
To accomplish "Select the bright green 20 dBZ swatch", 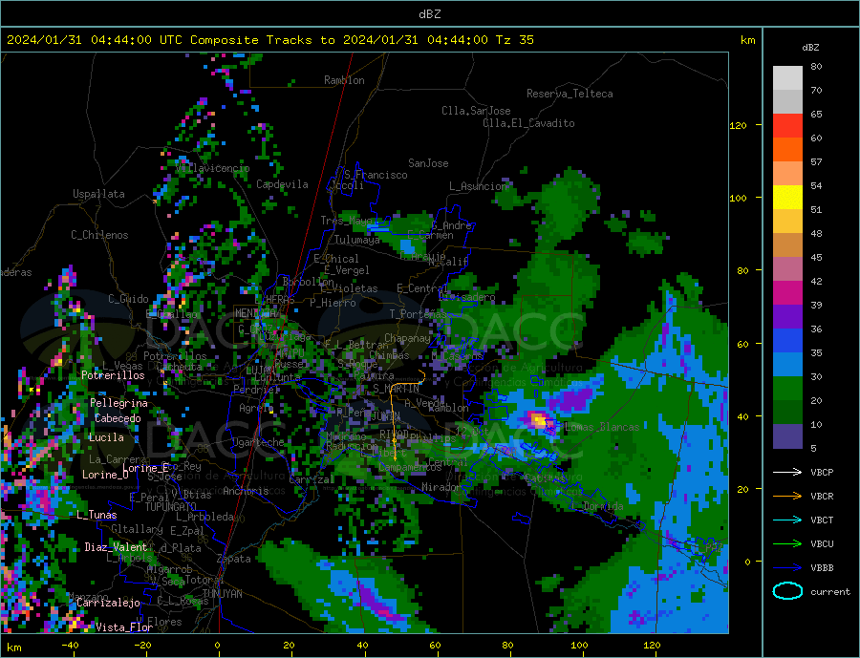I will (x=787, y=389).
